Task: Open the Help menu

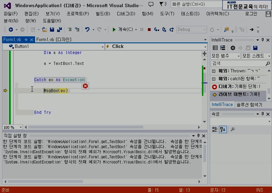Action: 52,21
